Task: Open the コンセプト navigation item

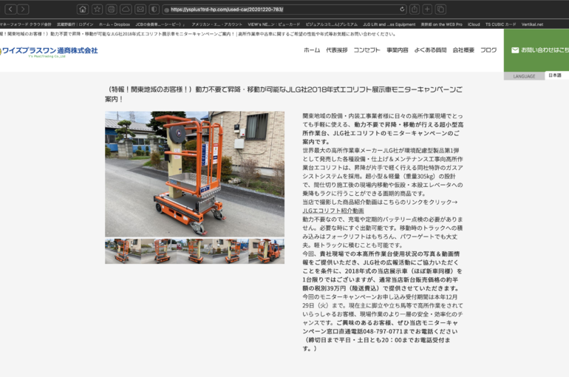Action: (x=367, y=50)
